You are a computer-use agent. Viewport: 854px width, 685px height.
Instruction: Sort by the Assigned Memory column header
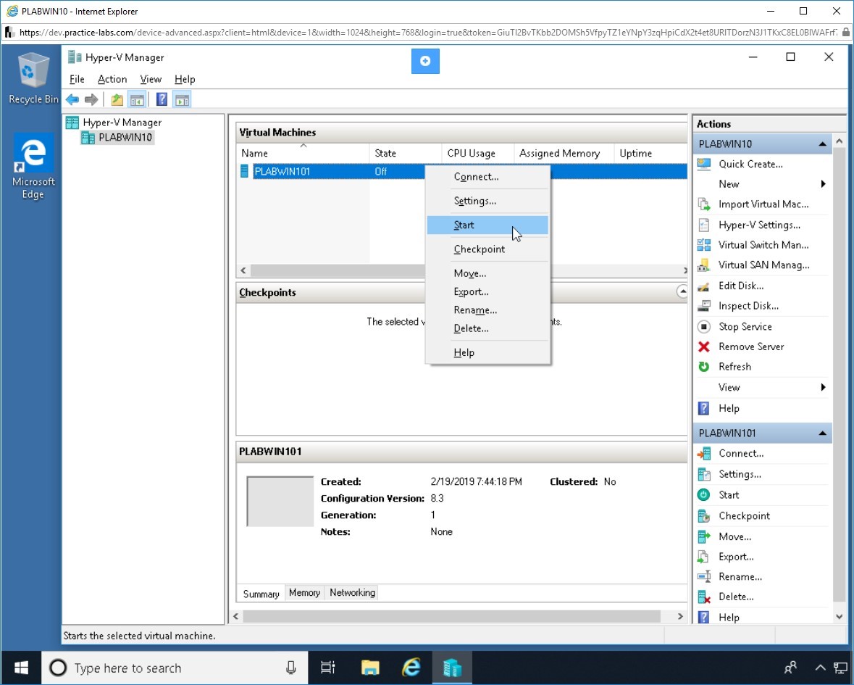point(564,153)
